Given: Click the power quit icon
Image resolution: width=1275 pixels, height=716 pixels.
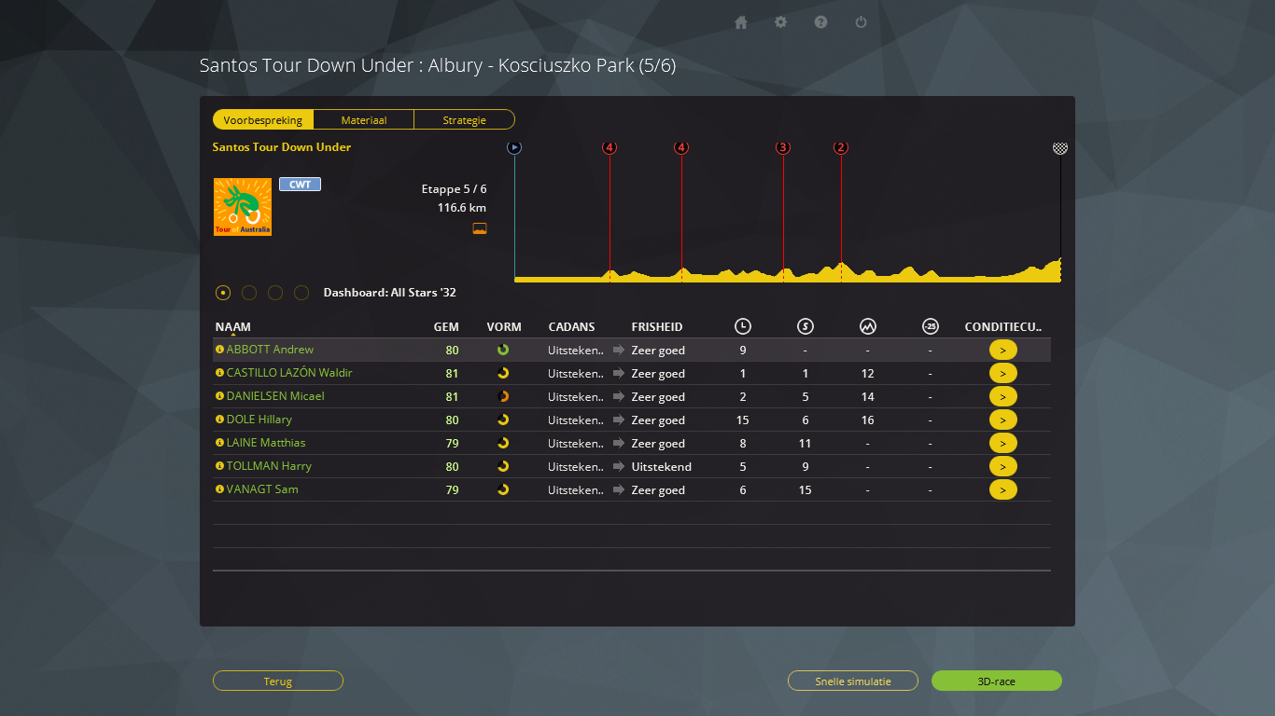Looking at the screenshot, I should pyautogui.click(x=861, y=22).
